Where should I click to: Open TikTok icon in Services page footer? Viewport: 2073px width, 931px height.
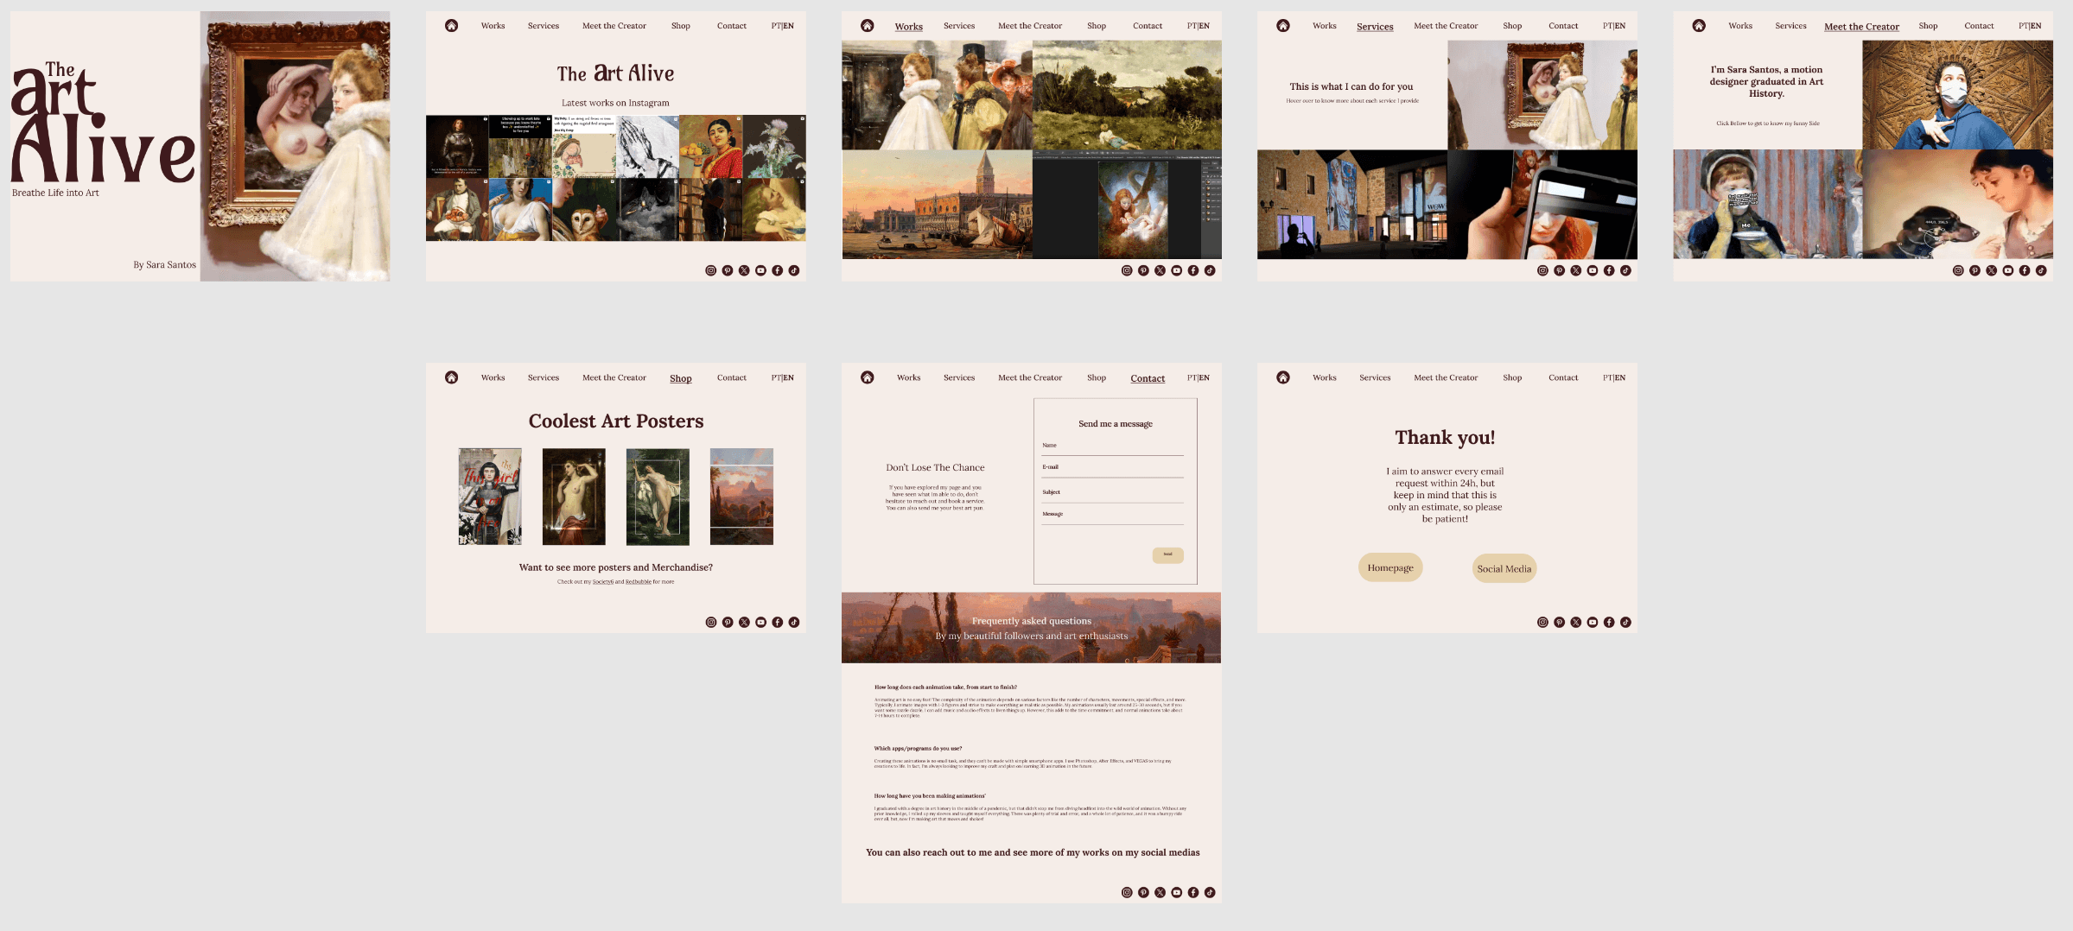coord(1625,270)
